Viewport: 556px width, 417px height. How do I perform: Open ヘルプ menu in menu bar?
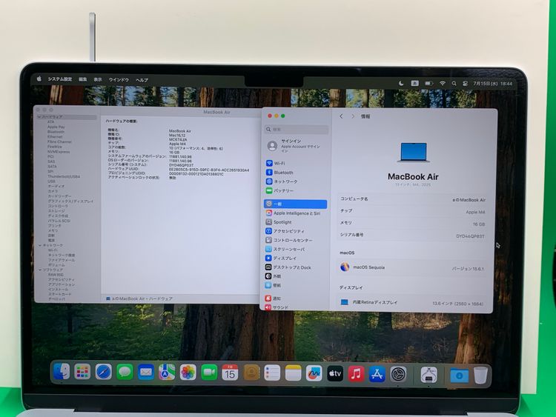[142, 81]
